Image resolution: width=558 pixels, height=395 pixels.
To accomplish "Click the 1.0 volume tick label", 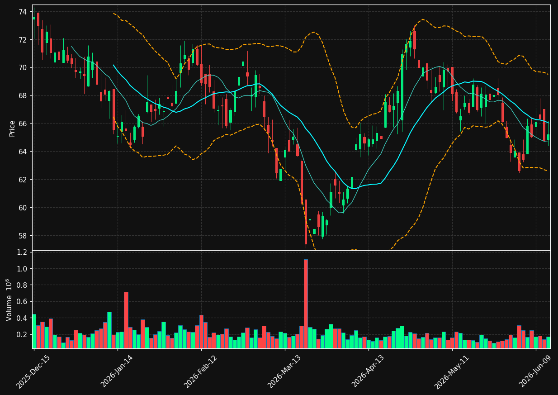I will 22,269.
